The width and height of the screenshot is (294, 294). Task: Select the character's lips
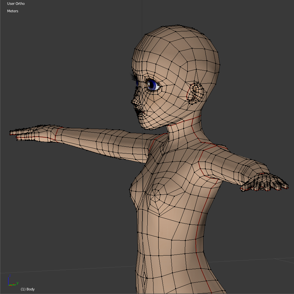[138, 113]
